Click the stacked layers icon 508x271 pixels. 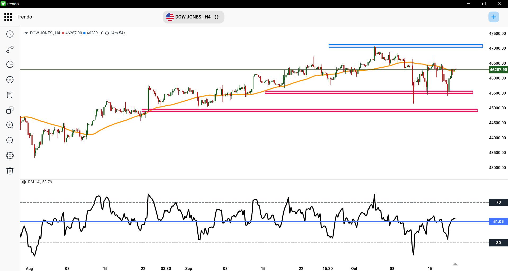click(x=10, y=110)
